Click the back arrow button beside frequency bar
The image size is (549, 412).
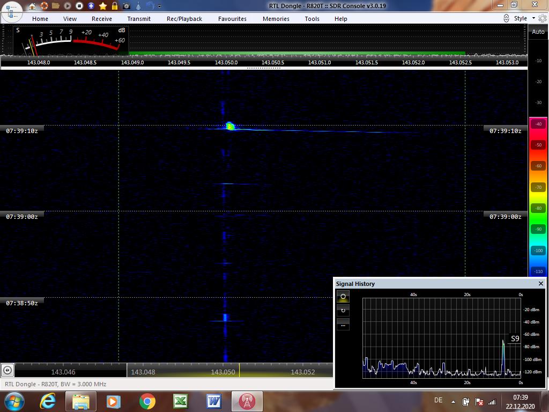(8, 370)
